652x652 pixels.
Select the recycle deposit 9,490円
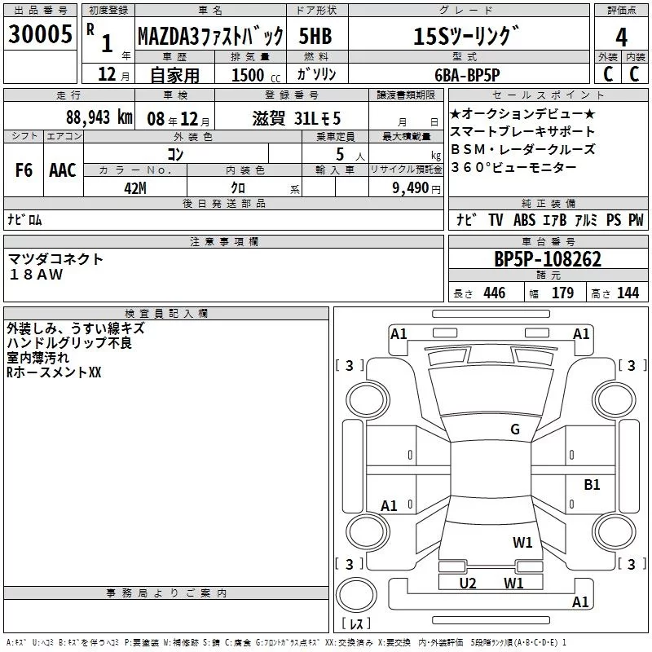click(416, 188)
